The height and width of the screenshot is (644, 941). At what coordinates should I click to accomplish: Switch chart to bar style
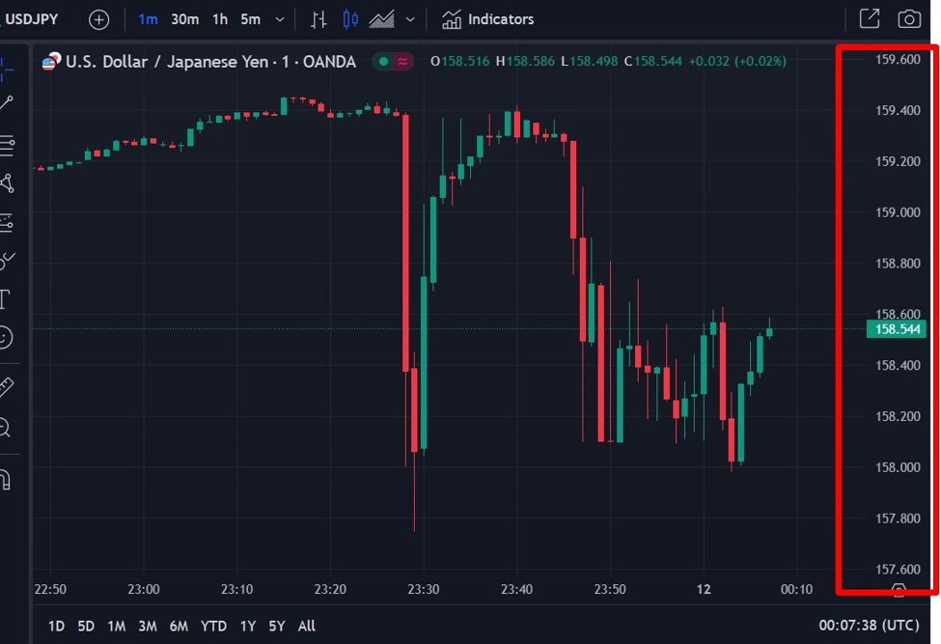318,19
